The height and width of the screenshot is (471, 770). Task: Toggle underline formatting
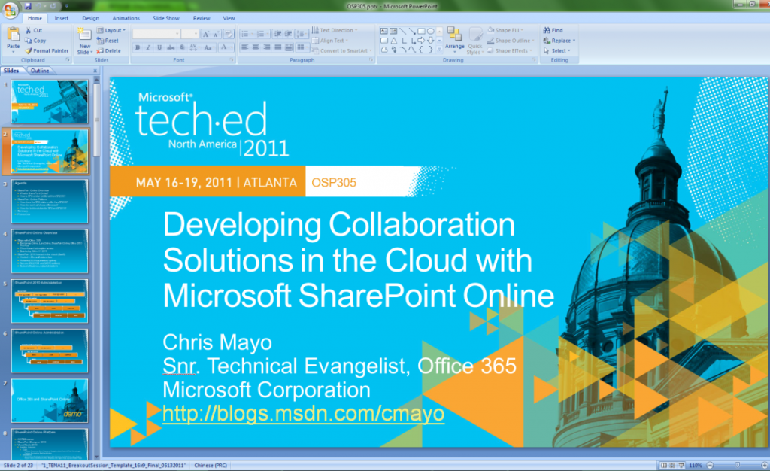[x=159, y=47]
